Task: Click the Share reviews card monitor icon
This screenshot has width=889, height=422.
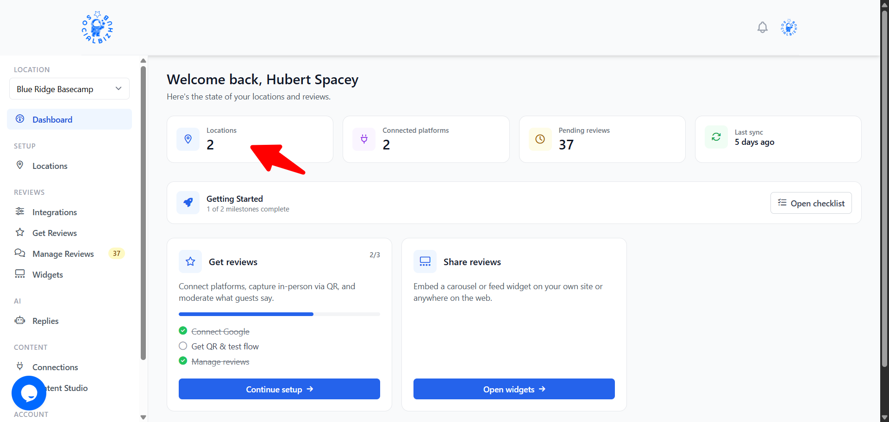Action: click(425, 261)
